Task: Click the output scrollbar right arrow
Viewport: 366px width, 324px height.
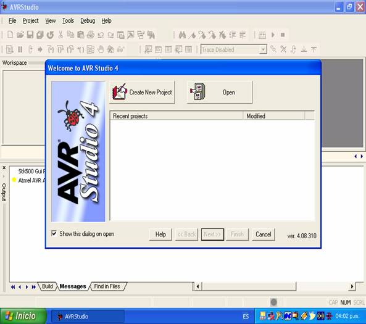Action: click(352, 286)
